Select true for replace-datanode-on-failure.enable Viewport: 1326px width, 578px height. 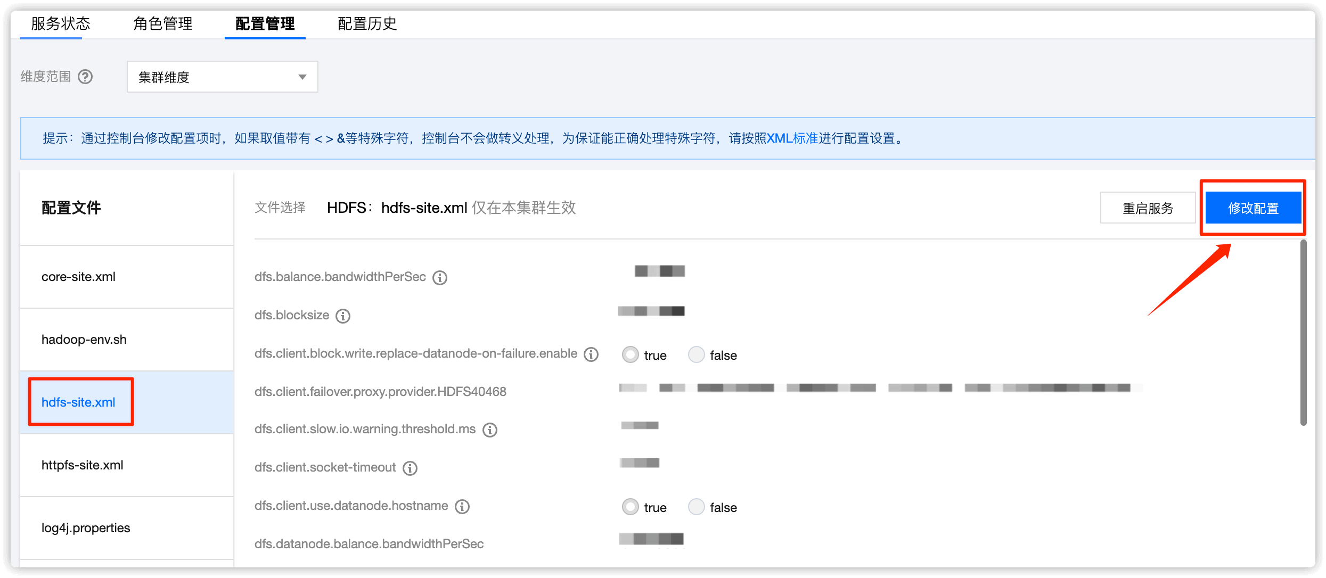coord(631,355)
